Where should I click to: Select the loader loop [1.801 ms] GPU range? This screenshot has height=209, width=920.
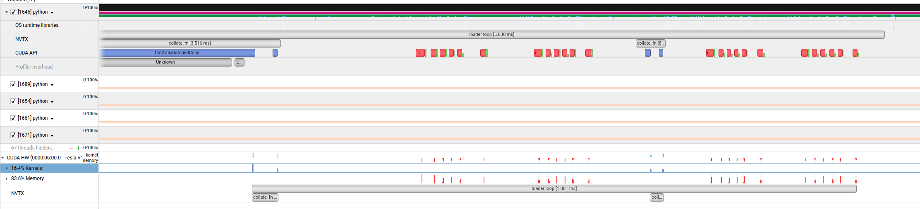[554, 189]
